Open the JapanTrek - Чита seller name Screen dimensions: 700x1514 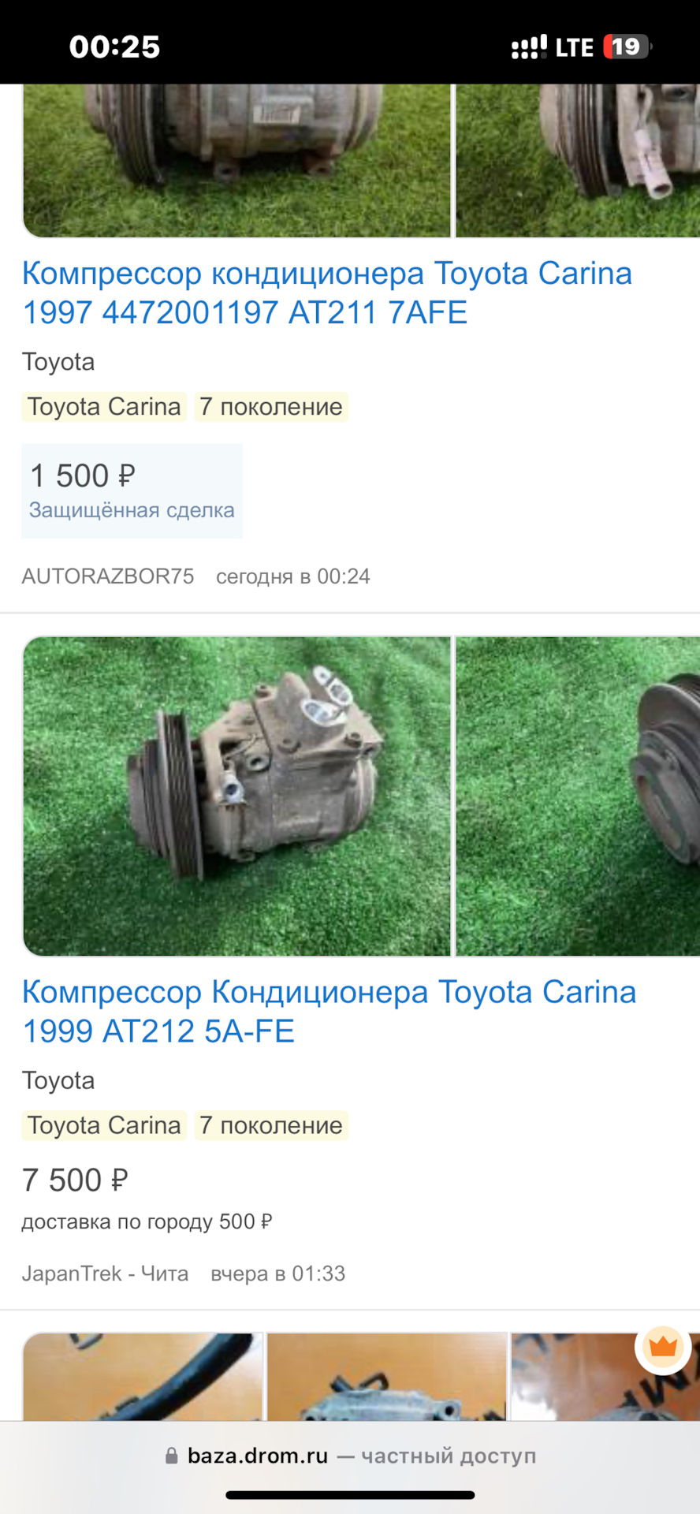tap(105, 1273)
